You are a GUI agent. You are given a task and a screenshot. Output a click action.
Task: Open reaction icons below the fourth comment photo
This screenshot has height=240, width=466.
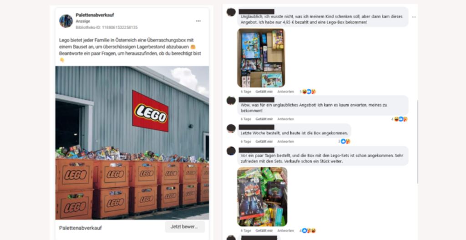tap(309, 230)
